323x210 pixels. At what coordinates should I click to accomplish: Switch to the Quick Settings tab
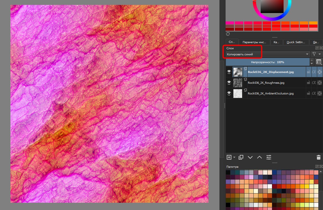295,42
